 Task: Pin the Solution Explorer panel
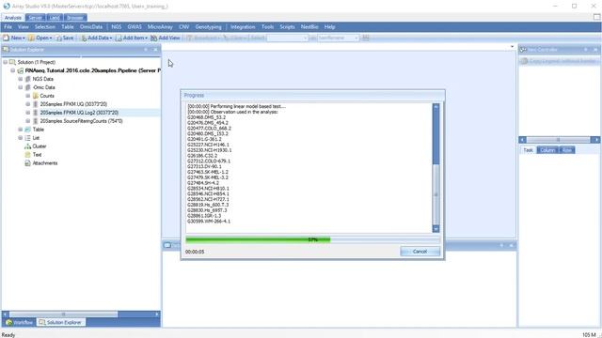146,50
